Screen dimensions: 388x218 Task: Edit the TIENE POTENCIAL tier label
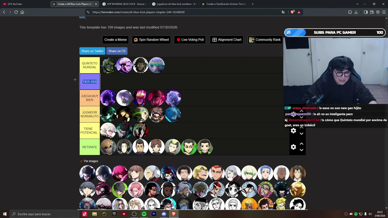pyautogui.click(x=90, y=130)
